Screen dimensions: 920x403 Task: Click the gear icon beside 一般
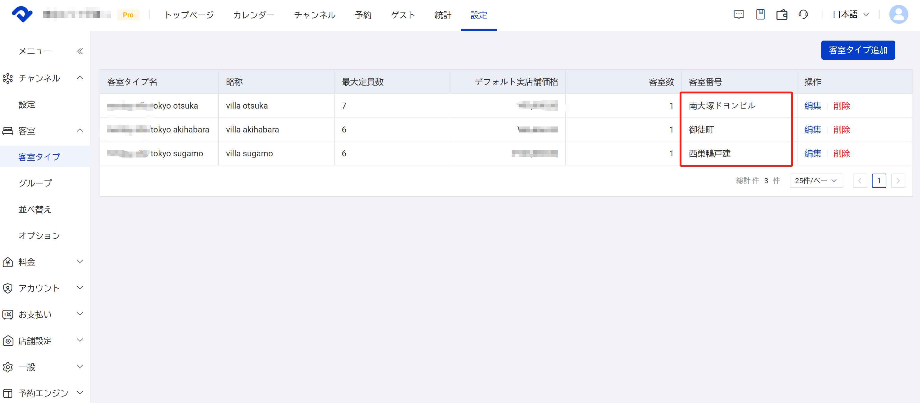(x=8, y=367)
